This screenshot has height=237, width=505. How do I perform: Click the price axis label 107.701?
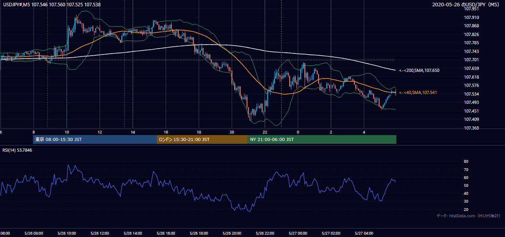pyautogui.click(x=472, y=60)
